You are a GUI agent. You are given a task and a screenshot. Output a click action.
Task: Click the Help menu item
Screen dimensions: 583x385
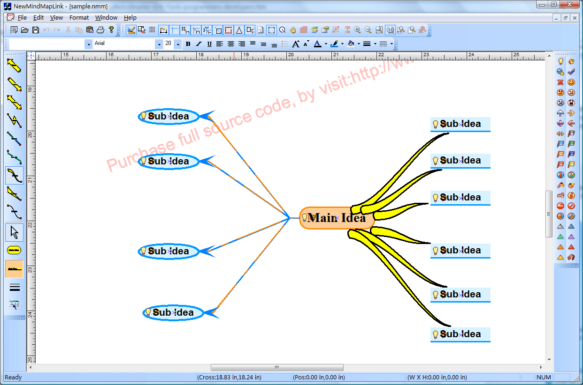(x=130, y=17)
